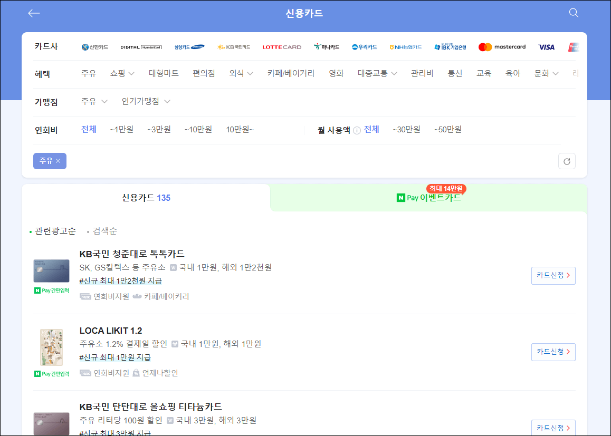
Task: Choose 전체 for 월 사용액
Action: click(x=371, y=129)
